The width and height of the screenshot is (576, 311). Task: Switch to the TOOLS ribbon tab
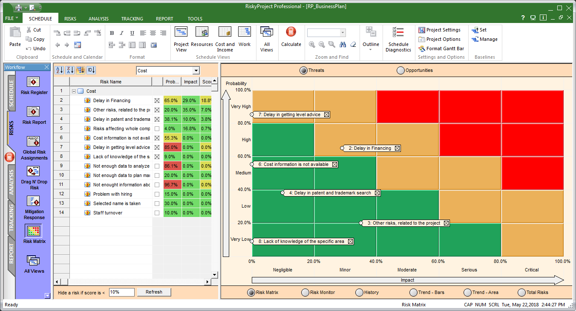click(195, 19)
